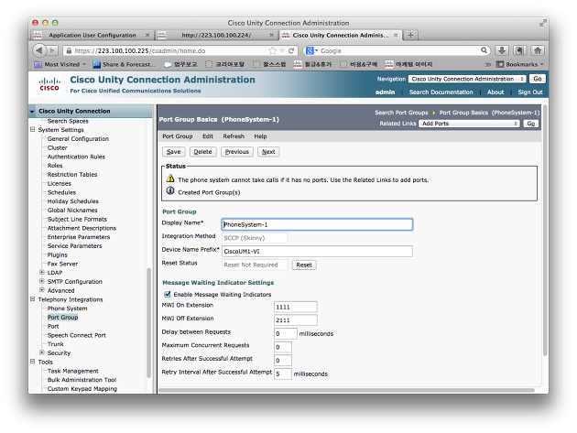The width and height of the screenshot is (577, 433).
Task: Select Speech Connect Port in tree
Action: (77, 335)
